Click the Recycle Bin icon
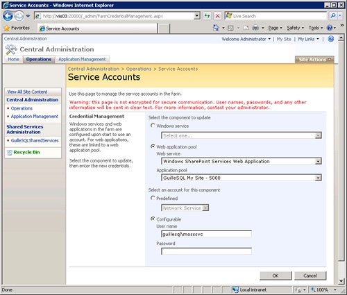The height and width of the screenshot is (295, 347). (10, 153)
